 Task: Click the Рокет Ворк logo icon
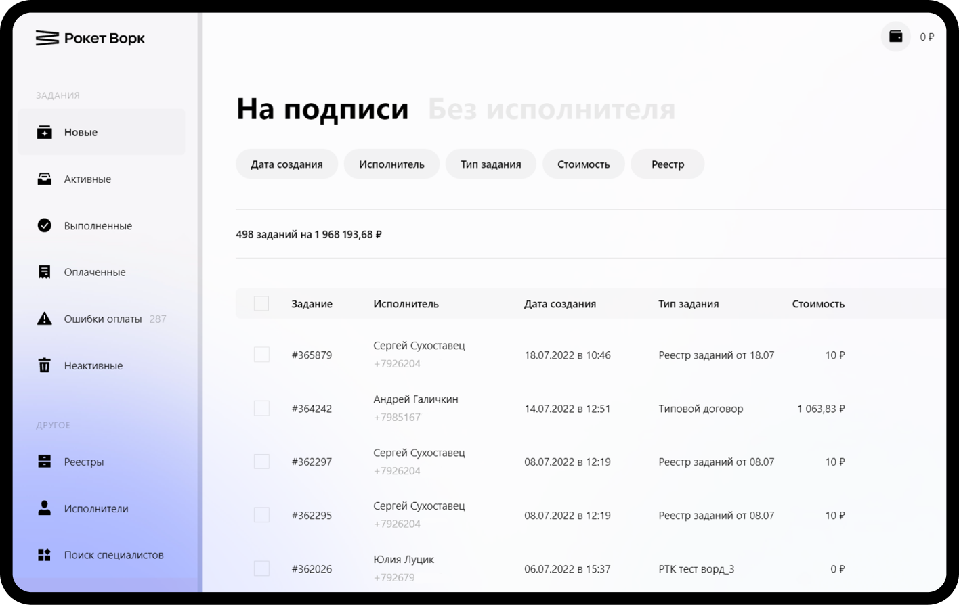point(47,39)
